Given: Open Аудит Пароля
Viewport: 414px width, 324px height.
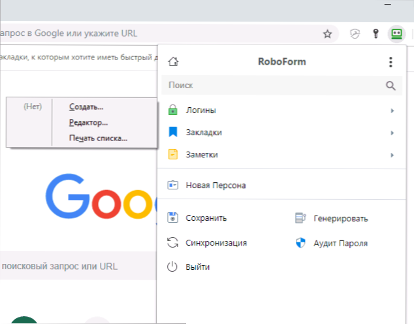Looking at the screenshot, I should pyautogui.click(x=341, y=243).
